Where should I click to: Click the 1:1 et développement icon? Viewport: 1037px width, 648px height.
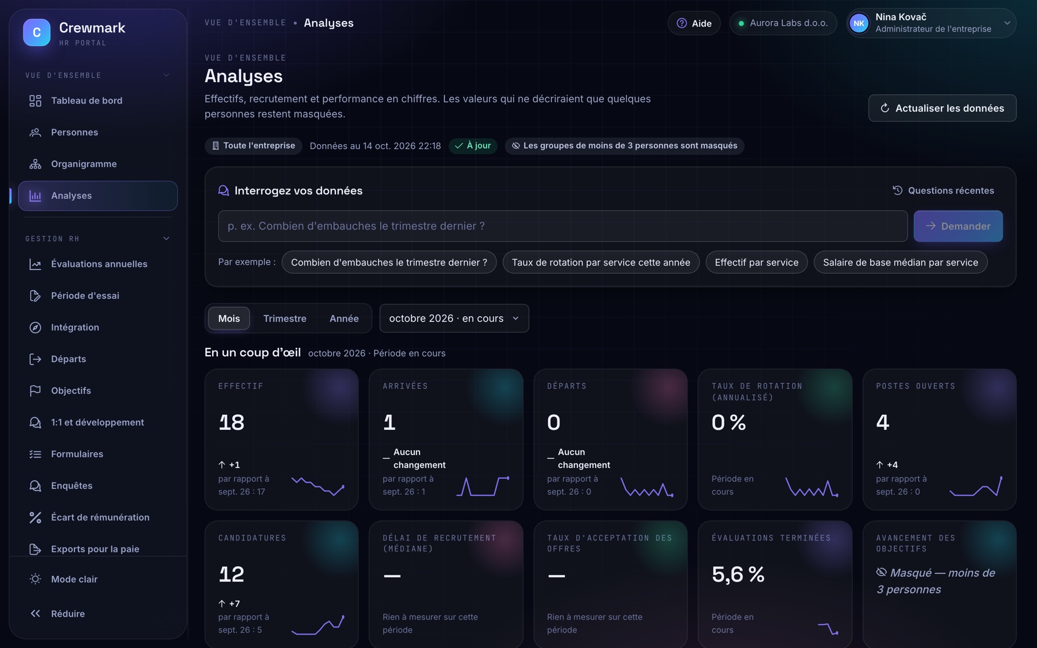[35, 422]
